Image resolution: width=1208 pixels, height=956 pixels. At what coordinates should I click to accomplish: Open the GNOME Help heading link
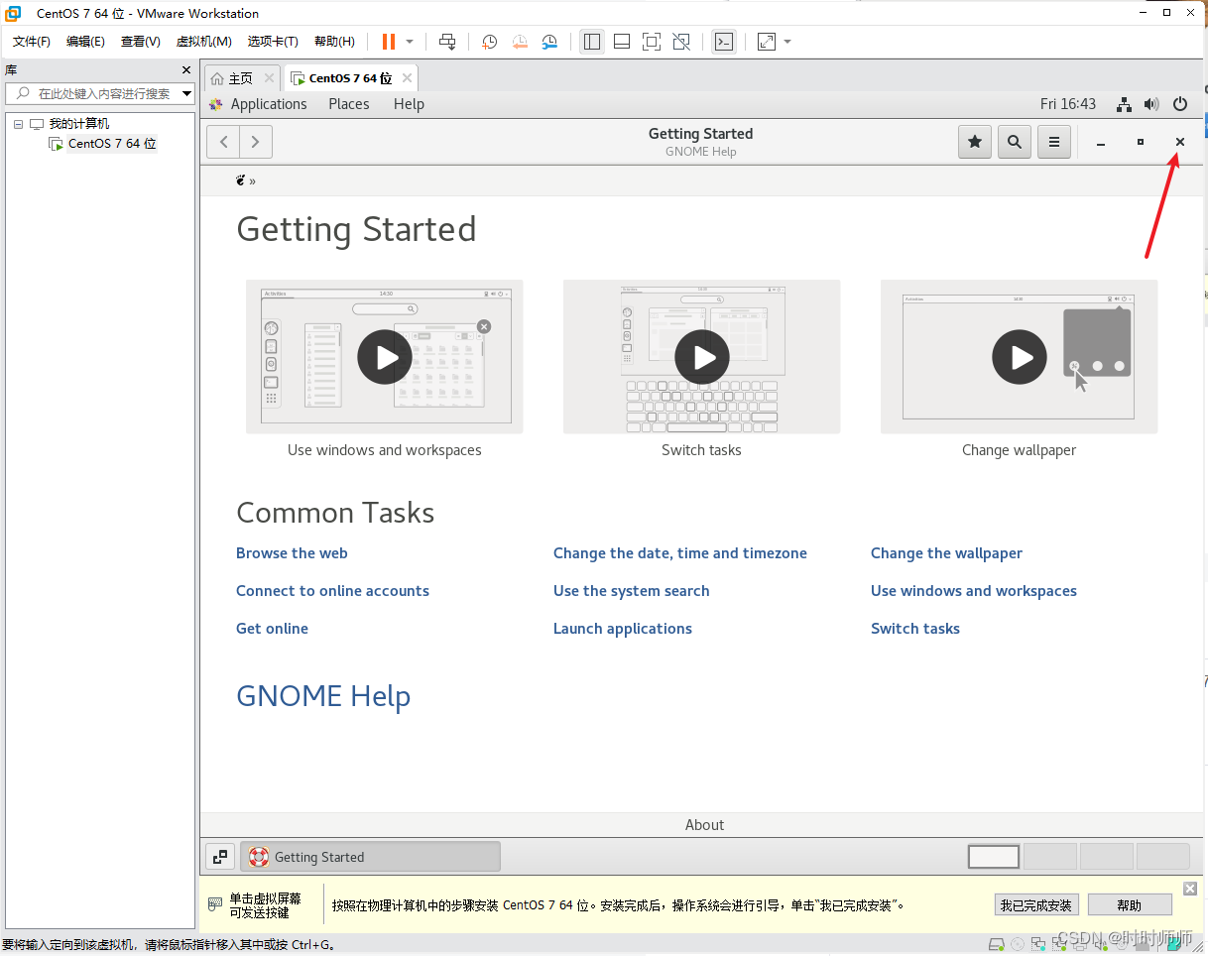[x=323, y=696]
